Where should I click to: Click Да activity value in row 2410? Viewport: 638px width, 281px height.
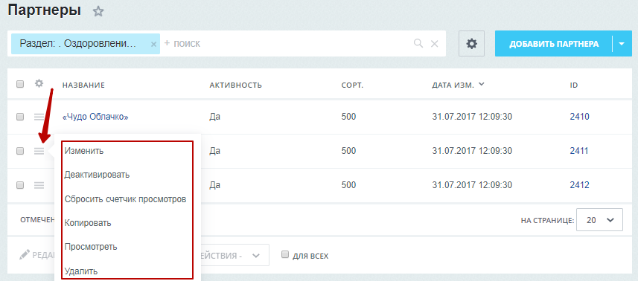[215, 117]
